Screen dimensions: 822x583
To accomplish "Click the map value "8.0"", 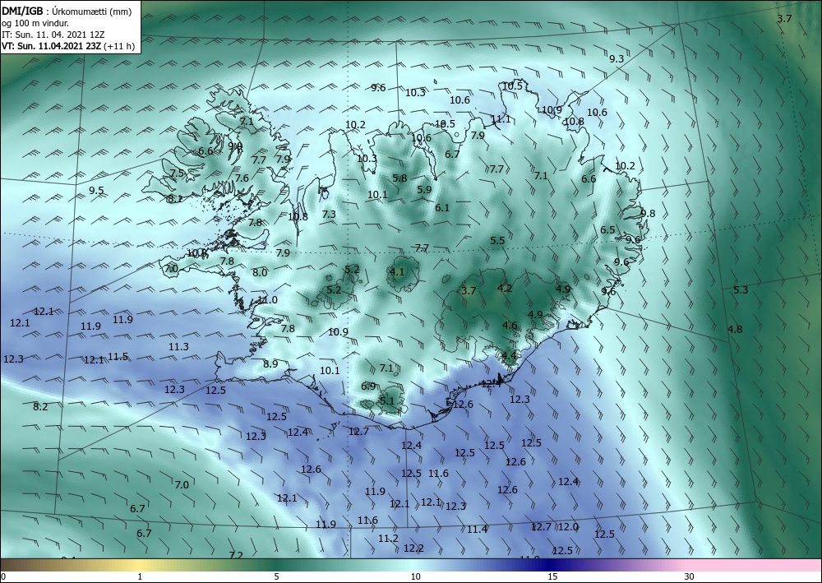I will point(260,272).
